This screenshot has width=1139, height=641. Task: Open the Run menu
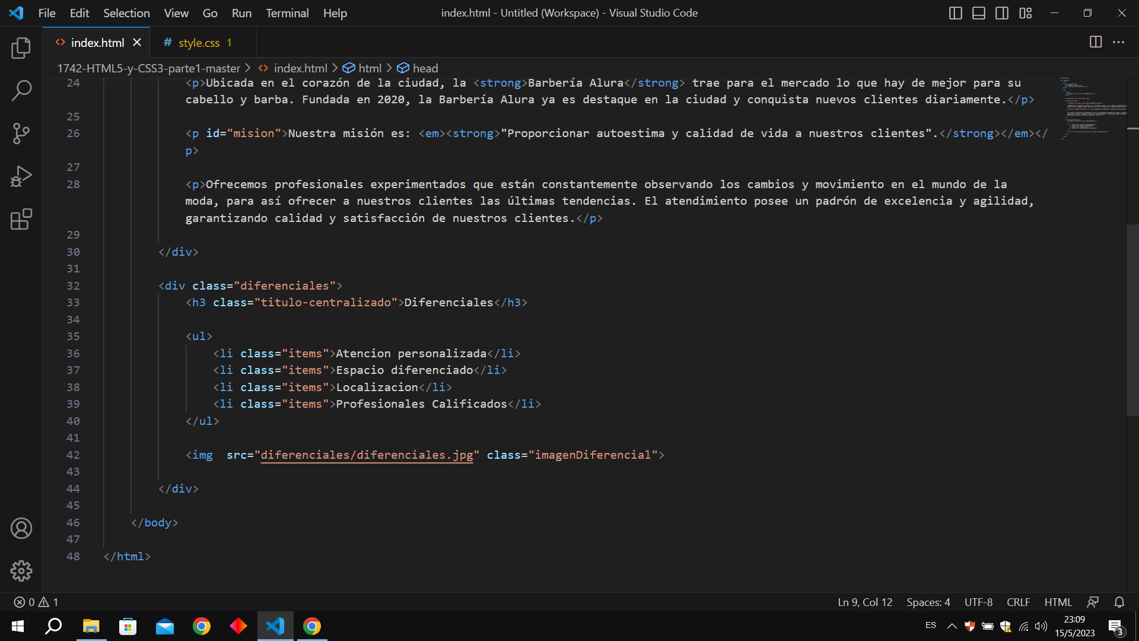click(241, 13)
